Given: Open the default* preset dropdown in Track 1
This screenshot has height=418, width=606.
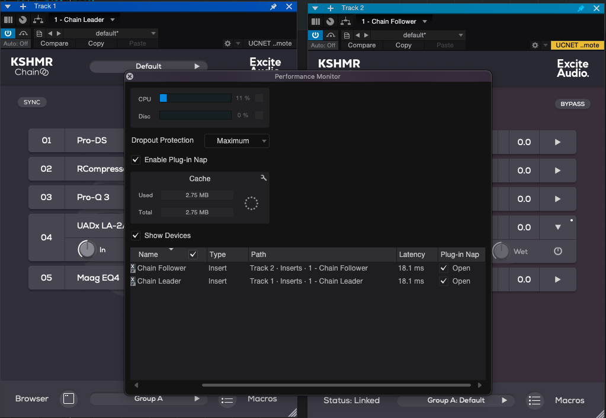Looking at the screenshot, I should [112, 33].
